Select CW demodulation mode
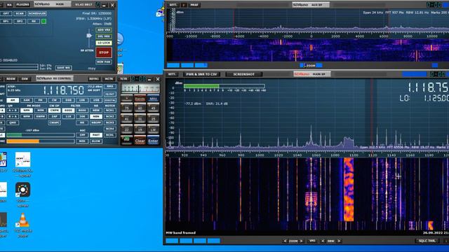 click(55, 100)
